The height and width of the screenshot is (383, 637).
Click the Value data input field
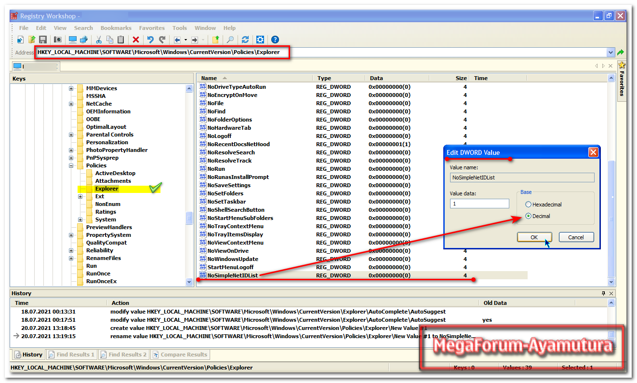479,204
